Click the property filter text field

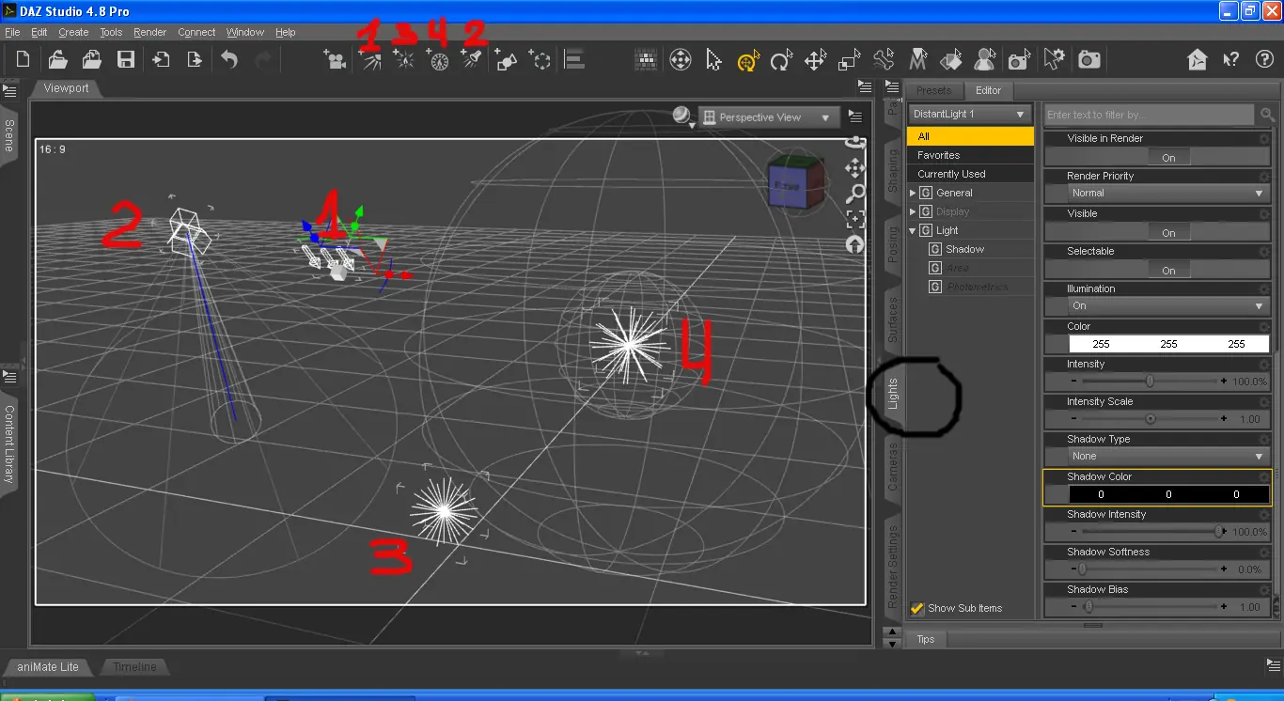[1149, 115]
